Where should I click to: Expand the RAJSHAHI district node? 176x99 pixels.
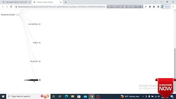[40, 61]
